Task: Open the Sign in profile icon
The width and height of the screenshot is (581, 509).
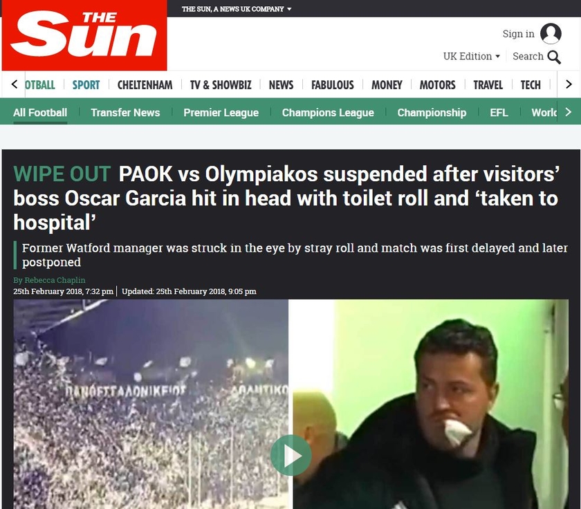Action: 551,34
